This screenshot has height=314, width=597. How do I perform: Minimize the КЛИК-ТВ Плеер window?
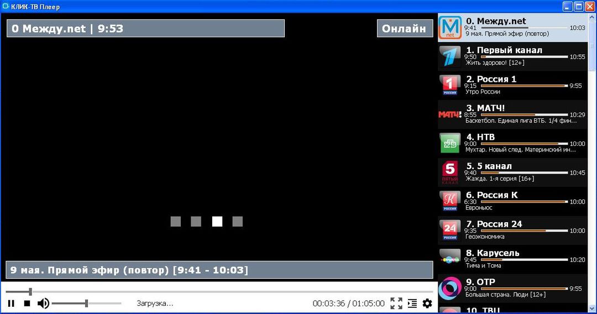click(x=568, y=7)
